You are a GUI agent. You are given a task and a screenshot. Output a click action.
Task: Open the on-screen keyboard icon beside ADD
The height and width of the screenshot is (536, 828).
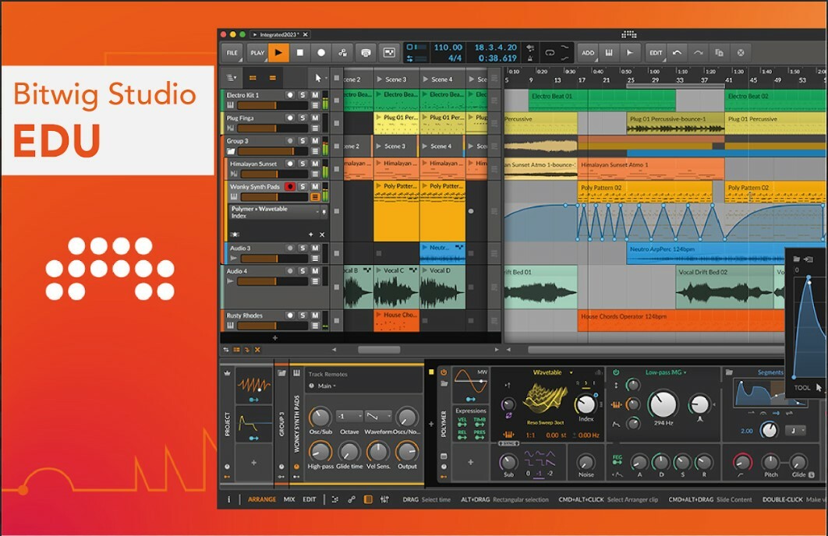(608, 53)
